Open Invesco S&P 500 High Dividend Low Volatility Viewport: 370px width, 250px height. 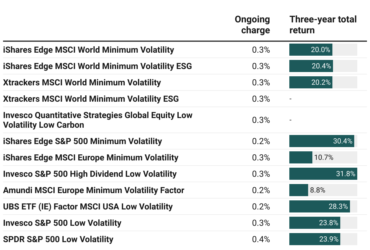pos(90,174)
